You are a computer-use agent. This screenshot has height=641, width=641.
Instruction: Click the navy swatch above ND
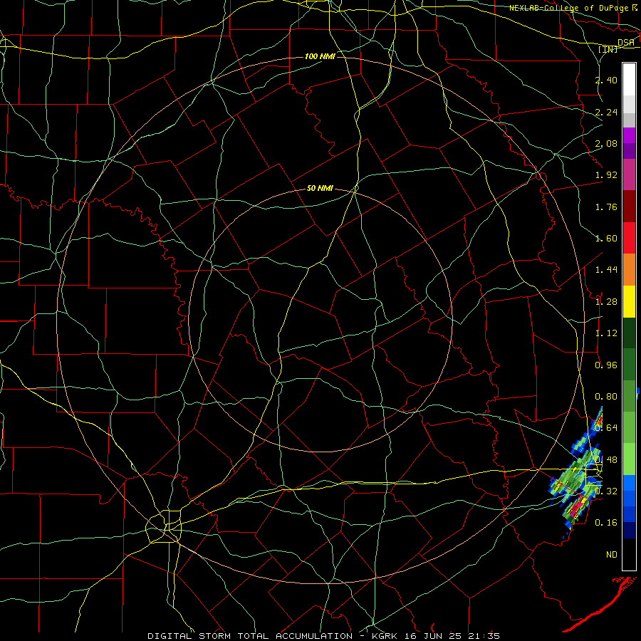[629, 531]
